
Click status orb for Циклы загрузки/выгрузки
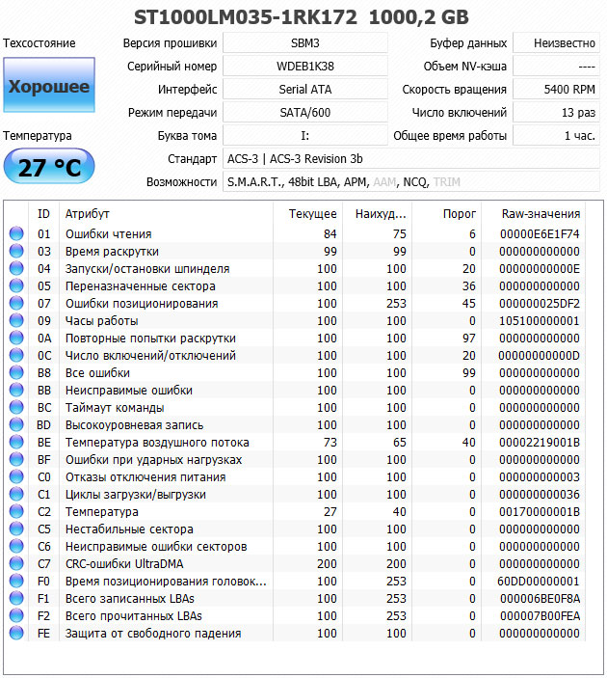click(16, 494)
